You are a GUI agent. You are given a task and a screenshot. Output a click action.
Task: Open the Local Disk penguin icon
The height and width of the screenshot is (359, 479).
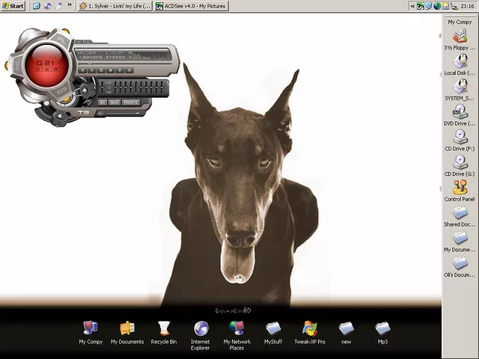point(460,61)
